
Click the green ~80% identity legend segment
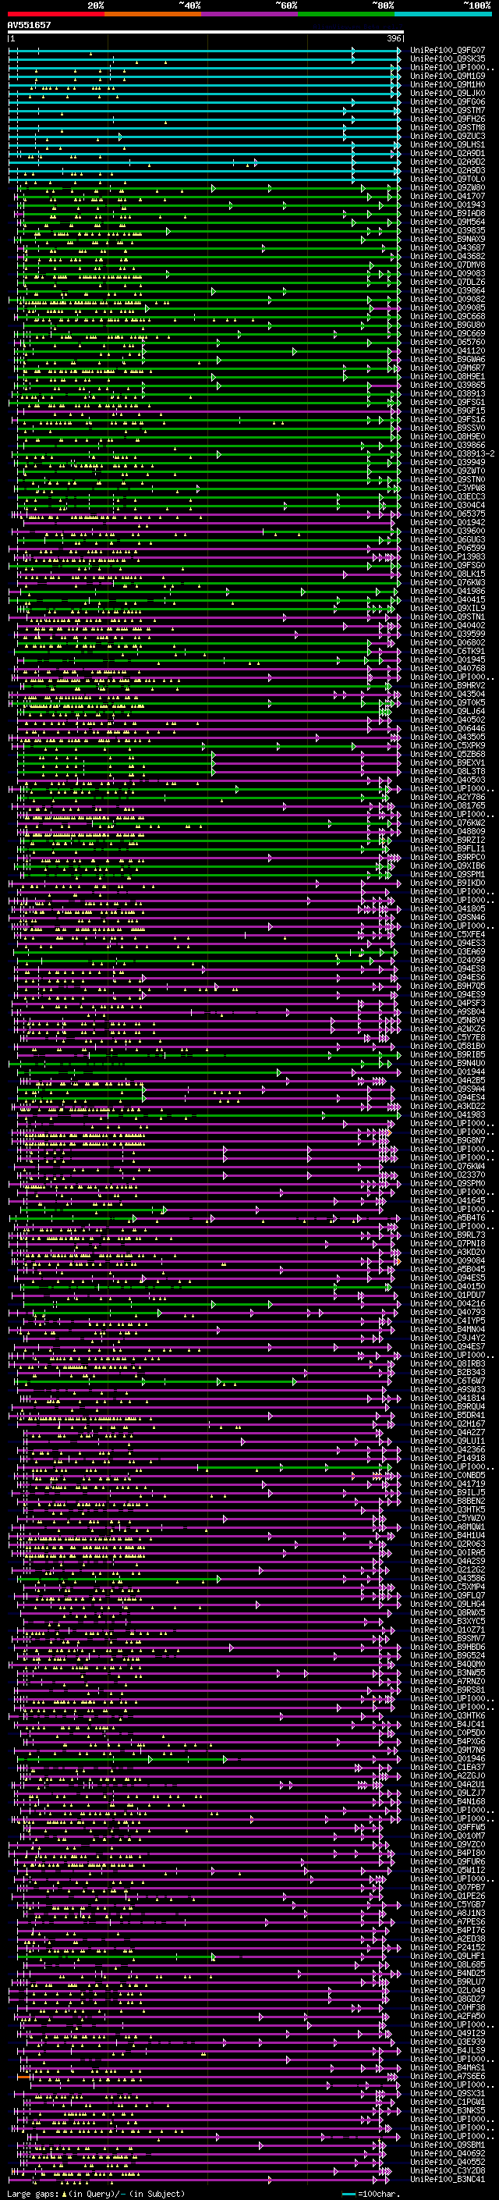click(346, 14)
